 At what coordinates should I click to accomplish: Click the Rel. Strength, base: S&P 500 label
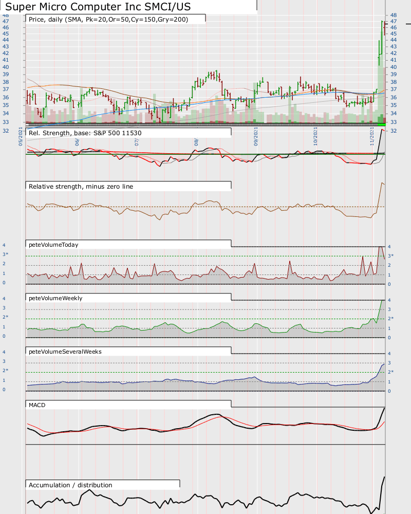pyautogui.click(x=85, y=133)
